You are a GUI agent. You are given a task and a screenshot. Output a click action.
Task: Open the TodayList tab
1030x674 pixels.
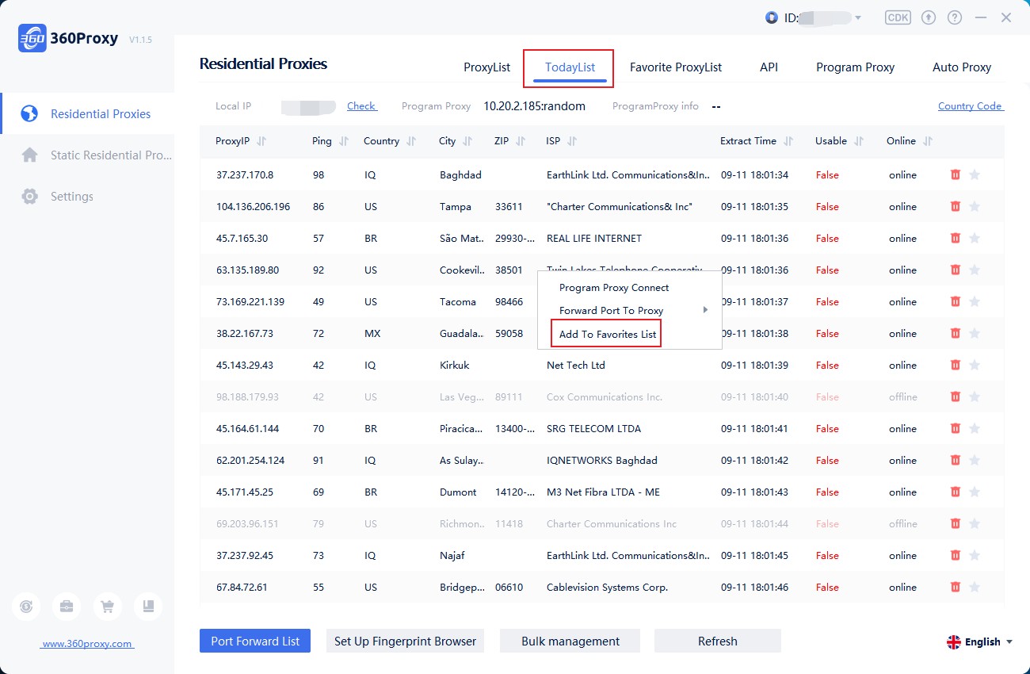pyautogui.click(x=570, y=67)
